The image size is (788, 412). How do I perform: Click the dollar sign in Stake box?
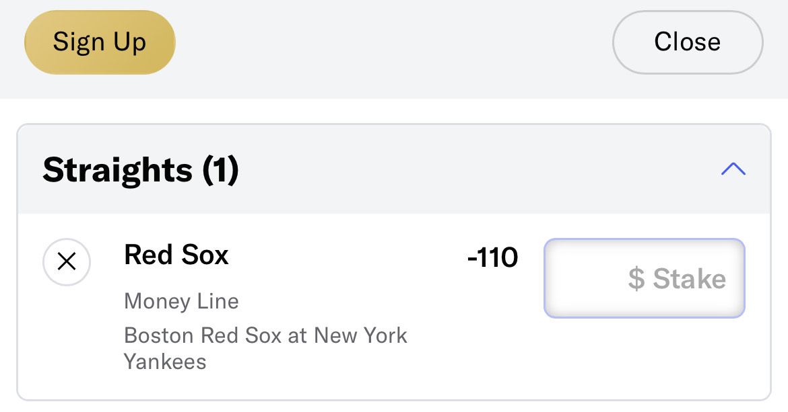pyautogui.click(x=636, y=279)
